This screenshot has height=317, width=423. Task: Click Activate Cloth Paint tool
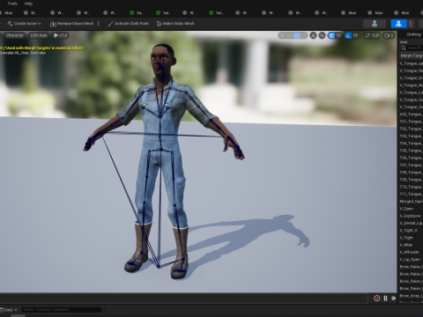129,24
